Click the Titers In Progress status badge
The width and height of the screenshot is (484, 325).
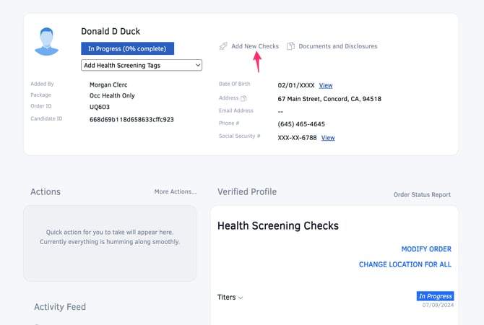435,296
